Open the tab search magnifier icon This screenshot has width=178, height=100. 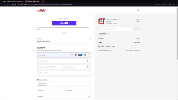click(x=165, y=1)
